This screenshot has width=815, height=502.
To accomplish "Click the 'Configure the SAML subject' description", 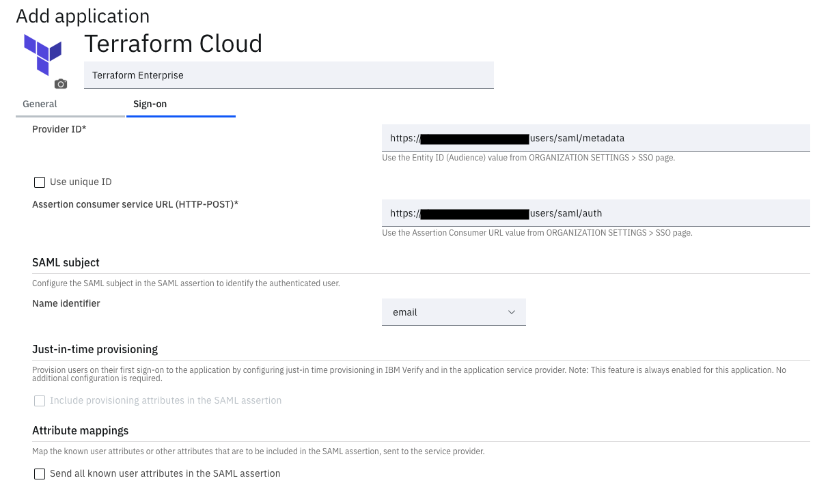I will pyautogui.click(x=186, y=283).
